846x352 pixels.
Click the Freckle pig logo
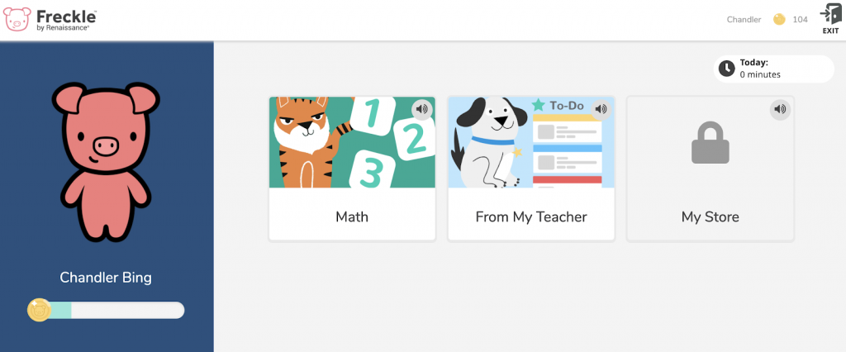tap(18, 19)
